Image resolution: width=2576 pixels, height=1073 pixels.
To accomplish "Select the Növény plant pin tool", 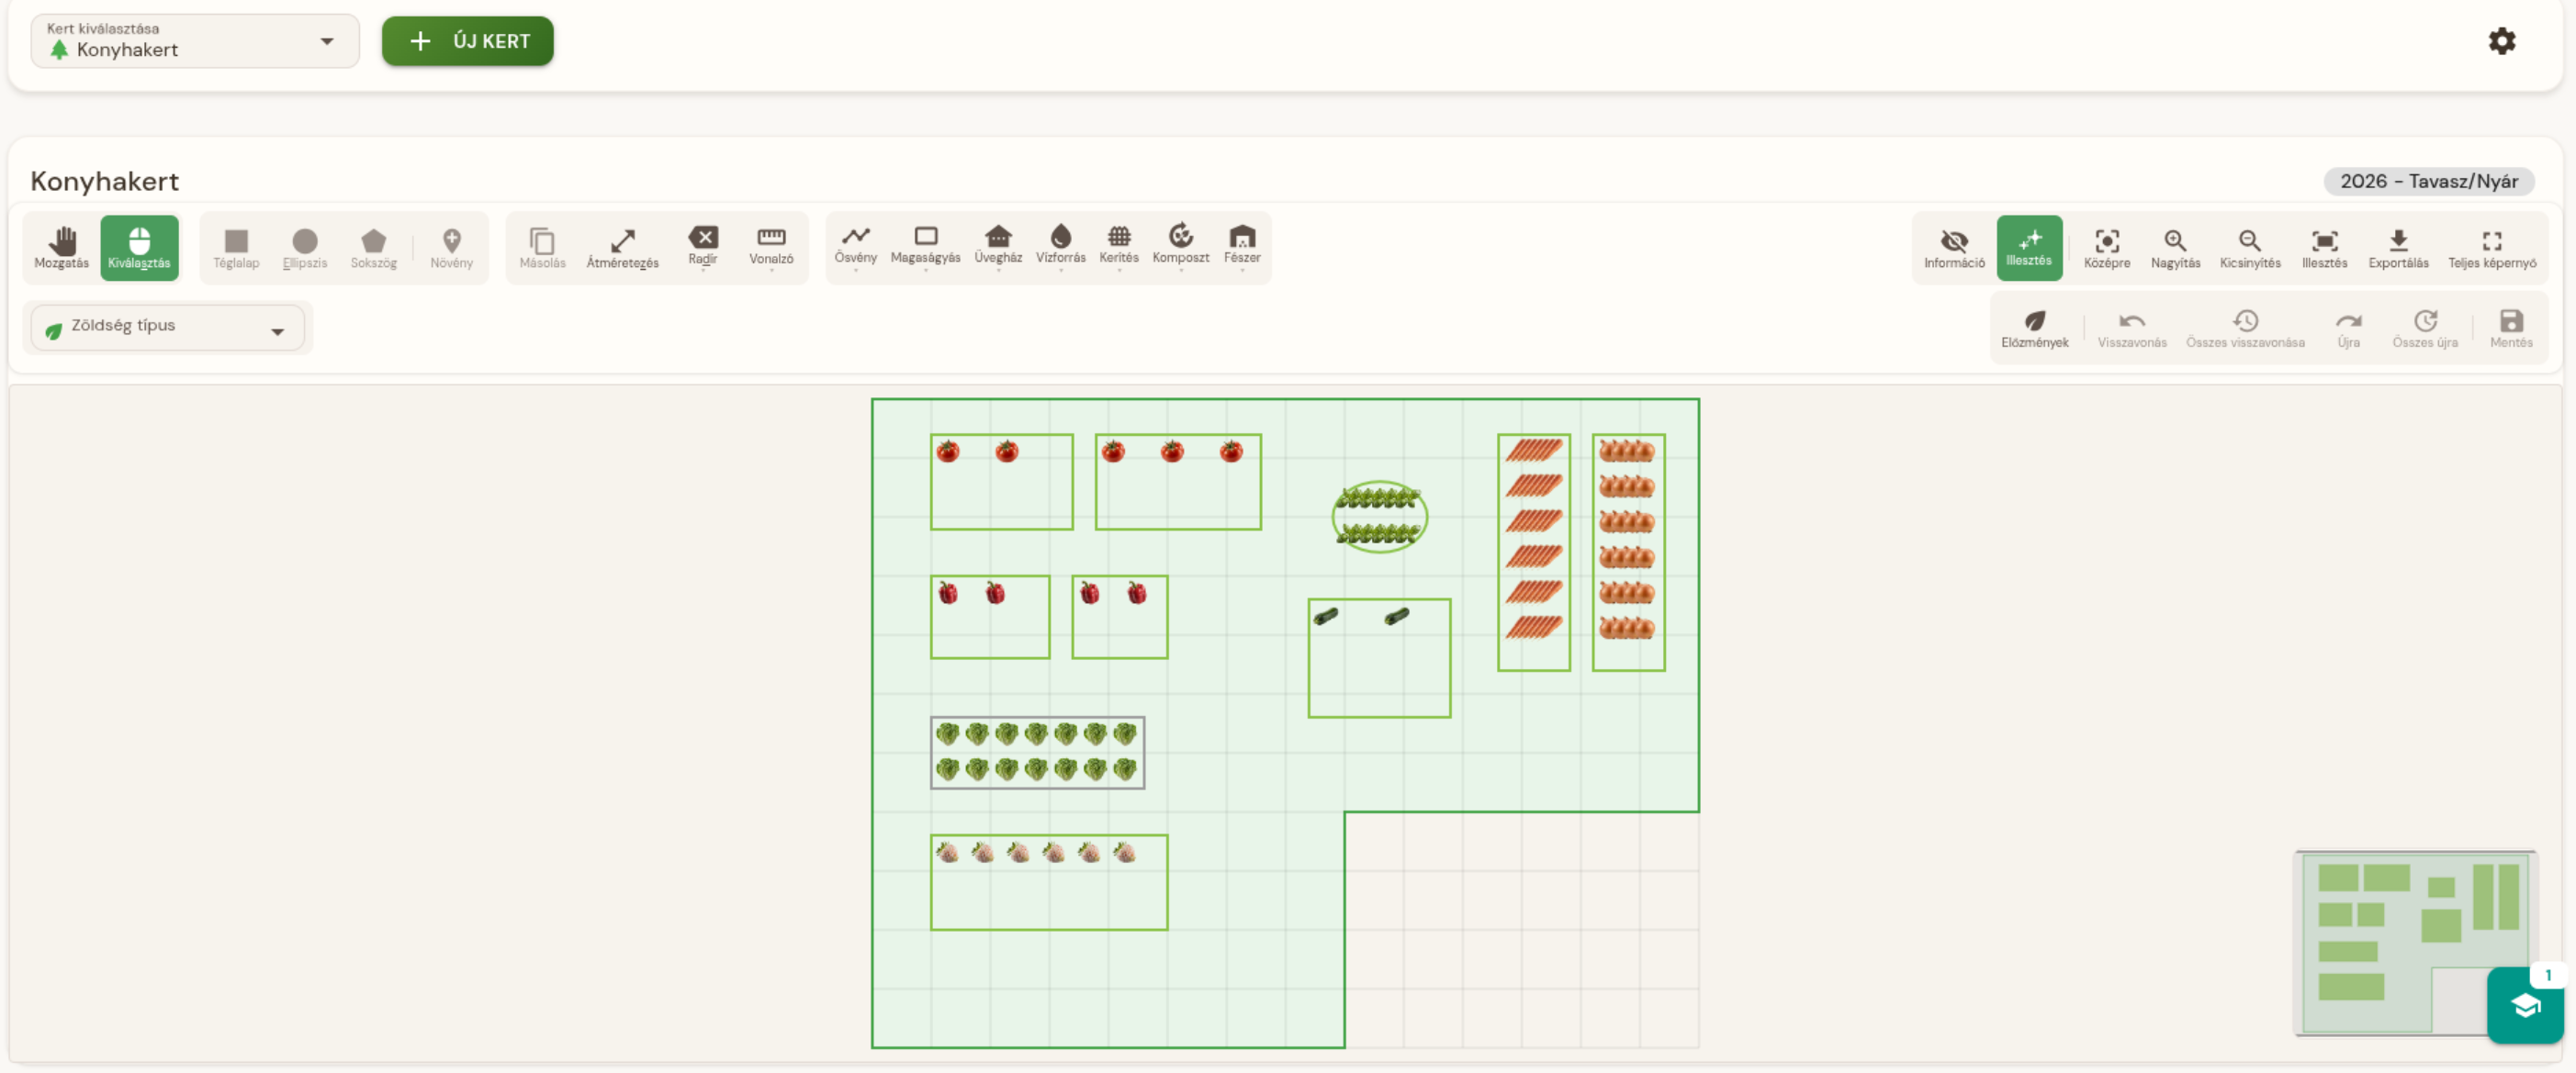I will [x=452, y=247].
